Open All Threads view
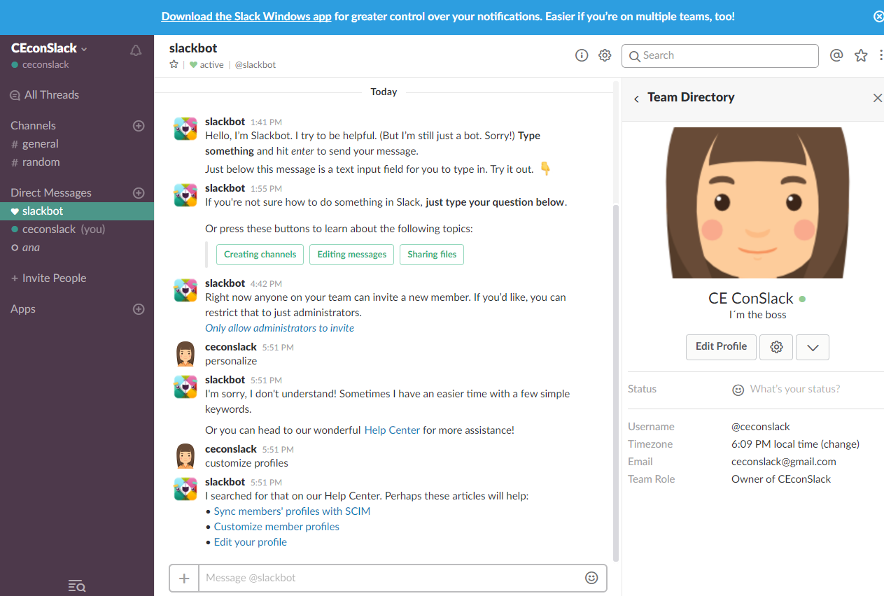The width and height of the screenshot is (884, 596). pos(44,95)
